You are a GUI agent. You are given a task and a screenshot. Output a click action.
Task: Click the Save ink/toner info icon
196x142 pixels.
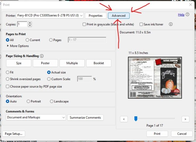click(x=171, y=24)
